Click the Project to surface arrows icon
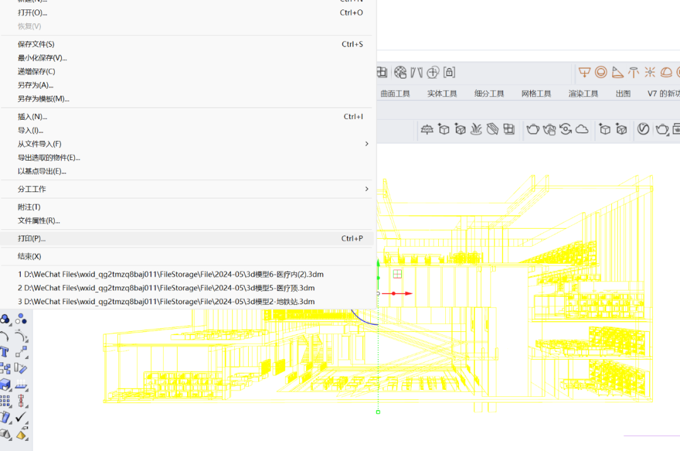This screenshot has height=451, width=680. 21,385
